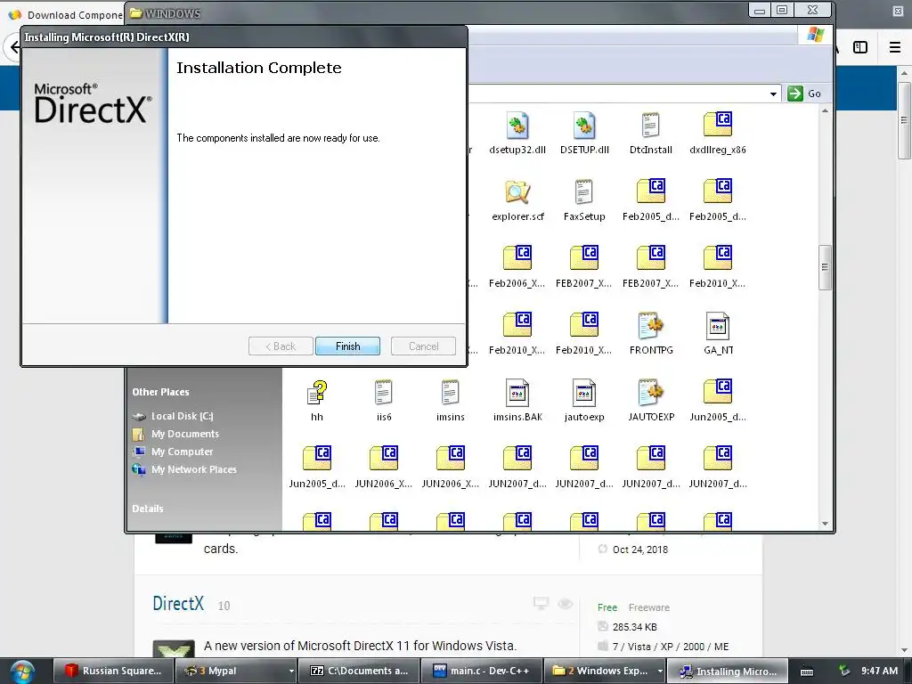Image resolution: width=912 pixels, height=684 pixels.
Task: Click the Details panel header
Action: pyautogui.click(x=148, y=509)
